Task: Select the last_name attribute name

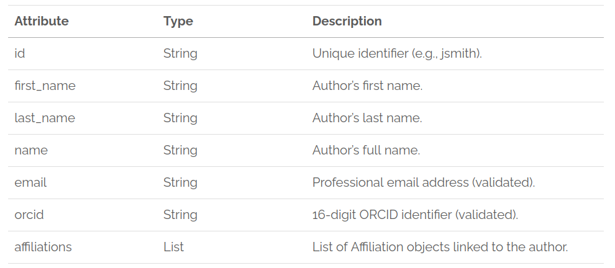Action: tap(45, 118)
